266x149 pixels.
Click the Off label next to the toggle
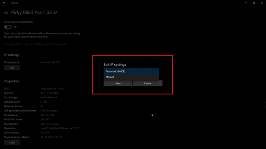(x=16, y=27)
